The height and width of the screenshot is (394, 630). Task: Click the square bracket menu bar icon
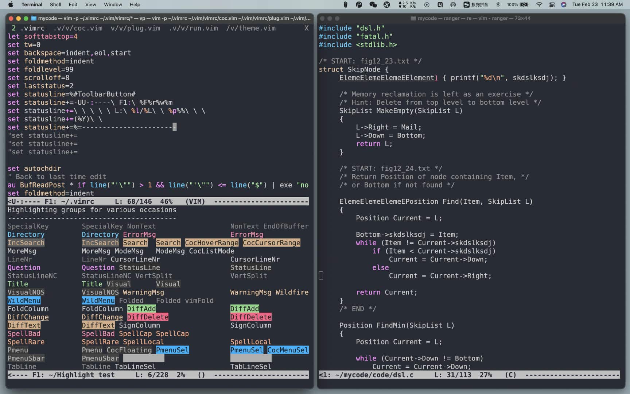click(x=440, y=4)
